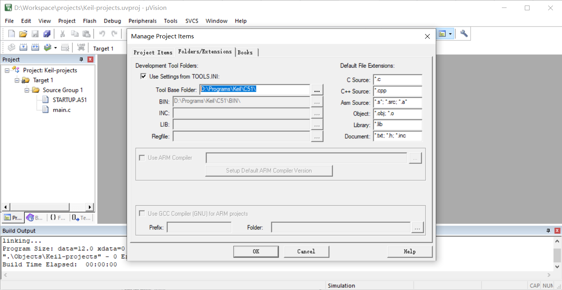
Task: Click the Batch Build layered icon
Action: pos(47,48)
